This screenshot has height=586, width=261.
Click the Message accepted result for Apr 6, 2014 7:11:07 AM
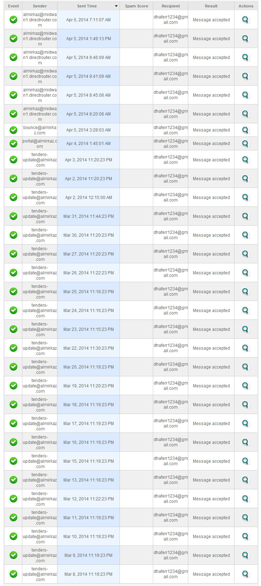pos(211,20)
